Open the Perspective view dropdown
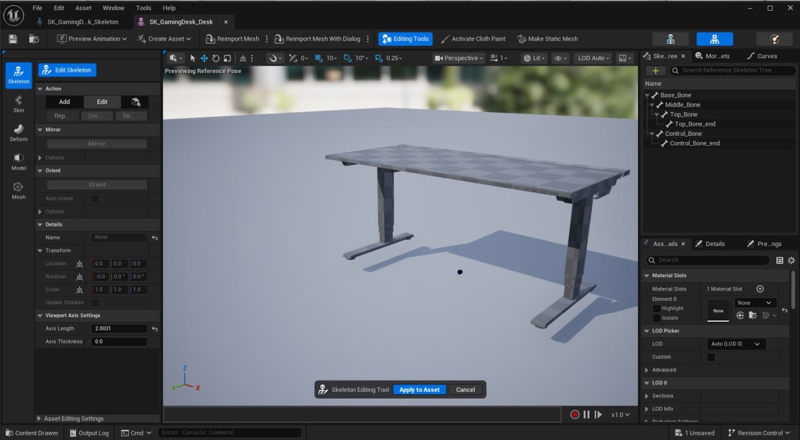800x440 pixels. pos(459,58)
